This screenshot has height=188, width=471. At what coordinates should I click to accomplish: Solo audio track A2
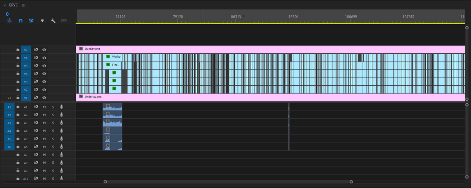(x=53, y=115)
